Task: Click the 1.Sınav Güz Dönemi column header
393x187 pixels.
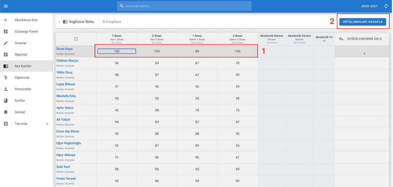Action: coord(117,39)
